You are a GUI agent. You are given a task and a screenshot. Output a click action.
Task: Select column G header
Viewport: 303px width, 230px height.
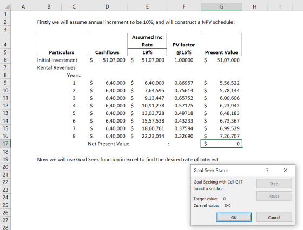click(221, 6)
